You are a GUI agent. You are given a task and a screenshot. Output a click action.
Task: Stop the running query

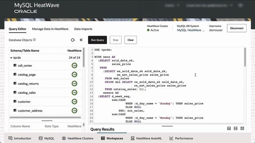point(116,40)
